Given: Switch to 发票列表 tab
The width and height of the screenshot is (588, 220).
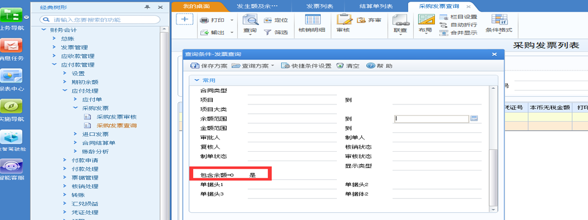Looking at the screenshot, I should coord(320,7).
